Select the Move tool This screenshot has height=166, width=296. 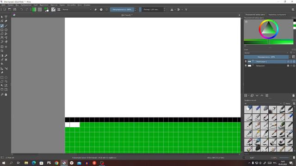[6, 47]
